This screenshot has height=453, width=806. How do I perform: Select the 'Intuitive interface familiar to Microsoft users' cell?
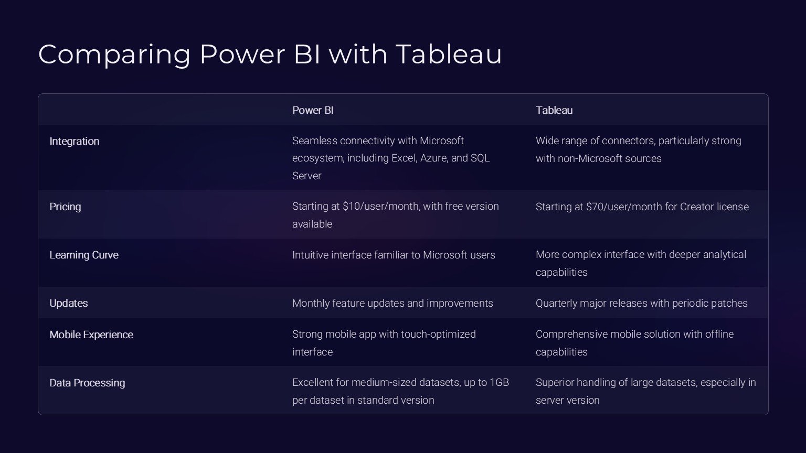pos(394,255)
